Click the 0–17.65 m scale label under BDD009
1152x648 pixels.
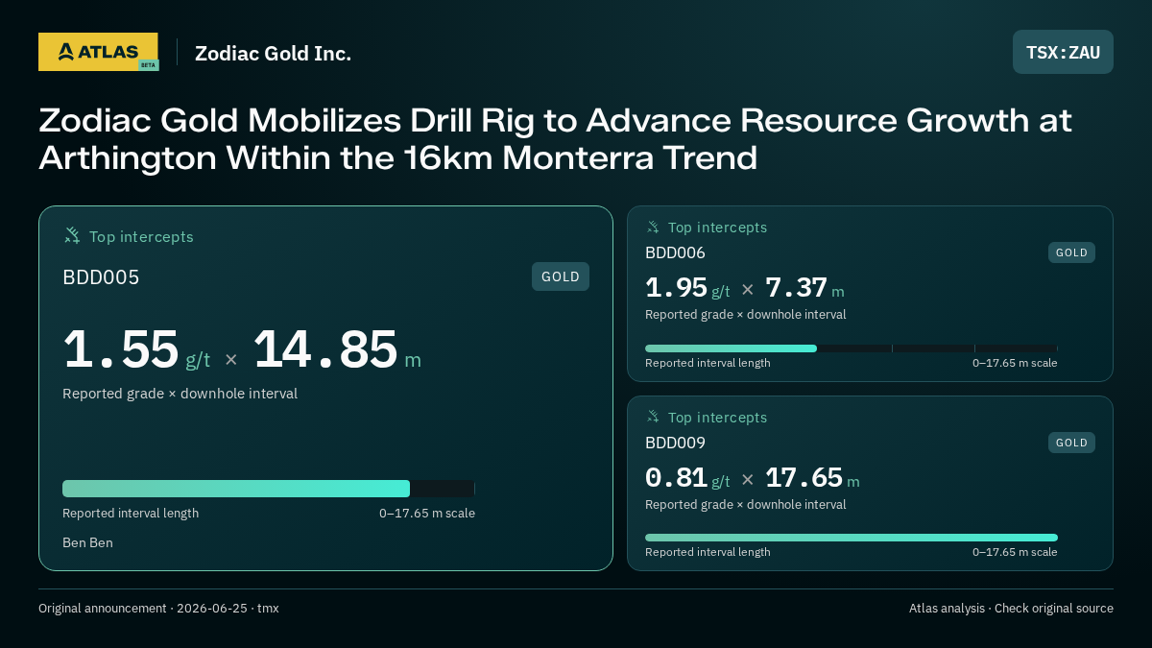coord(1015,552)
